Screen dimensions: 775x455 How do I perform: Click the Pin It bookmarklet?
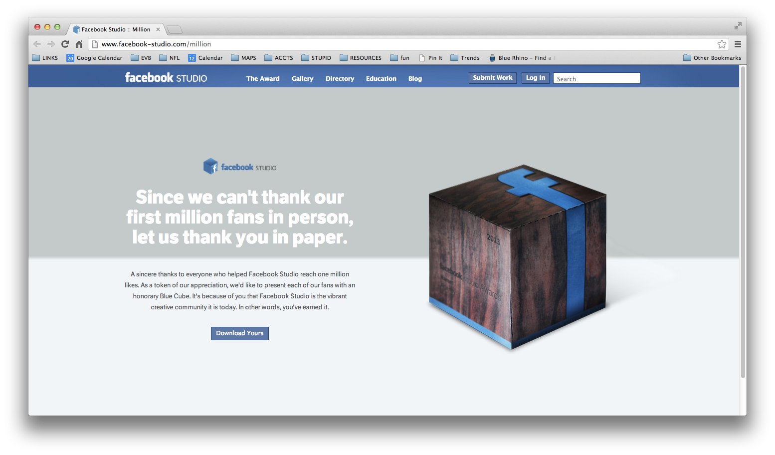pos(431,58)
